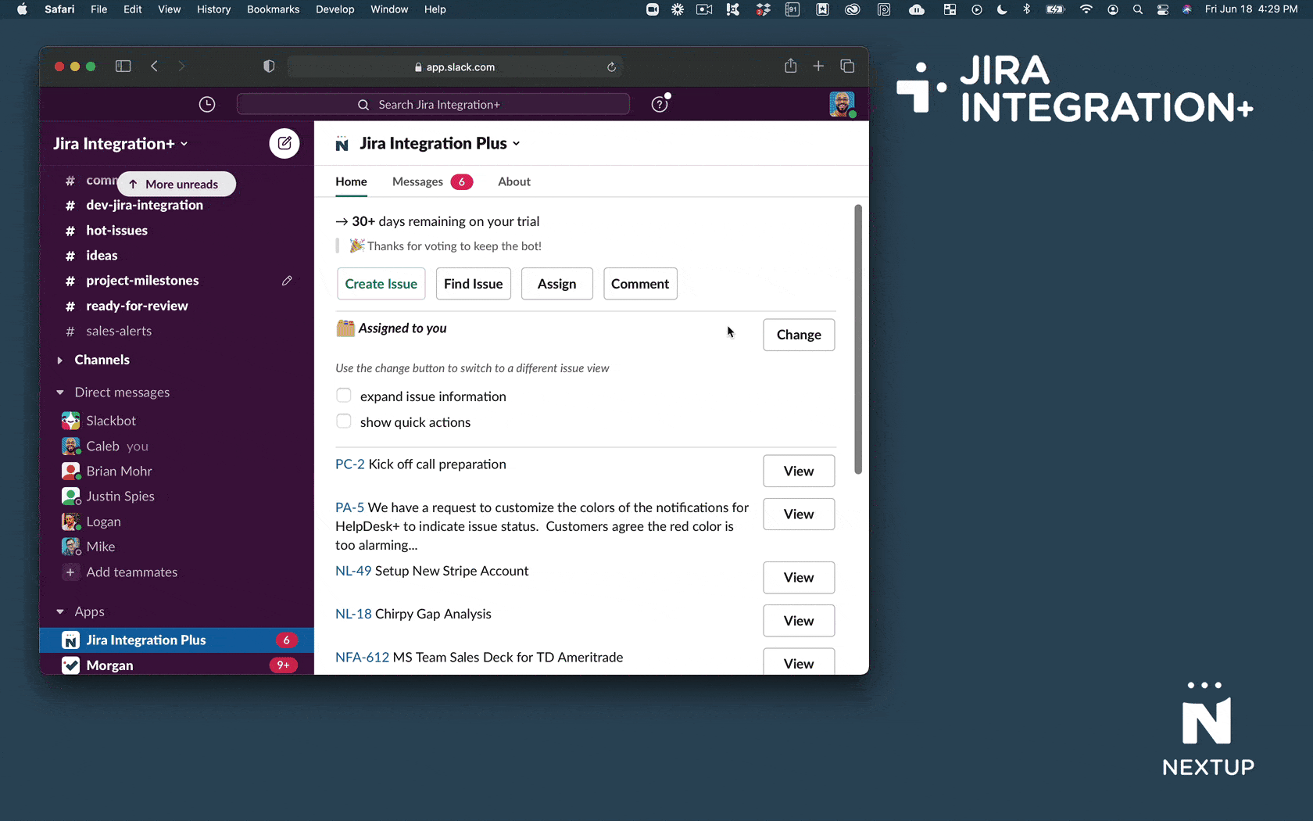Reload the page with refresh icon
This screenshot has height=821, width=1313.
point(612,67)
